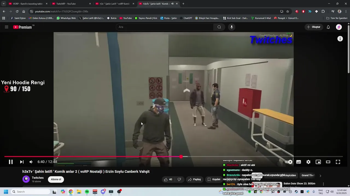Open Chrome media controls button
350x196 pixels.
click(x=333, y=11)
